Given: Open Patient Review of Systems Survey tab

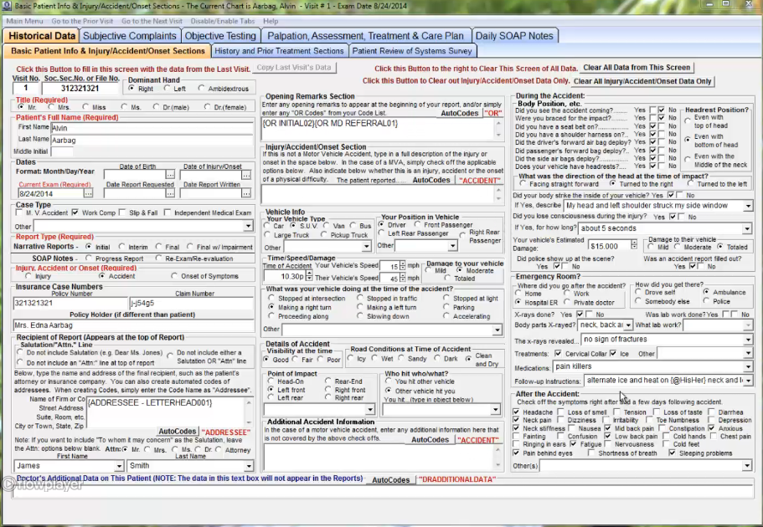Looking at the screenshot, I should click(x=412, y=50).
